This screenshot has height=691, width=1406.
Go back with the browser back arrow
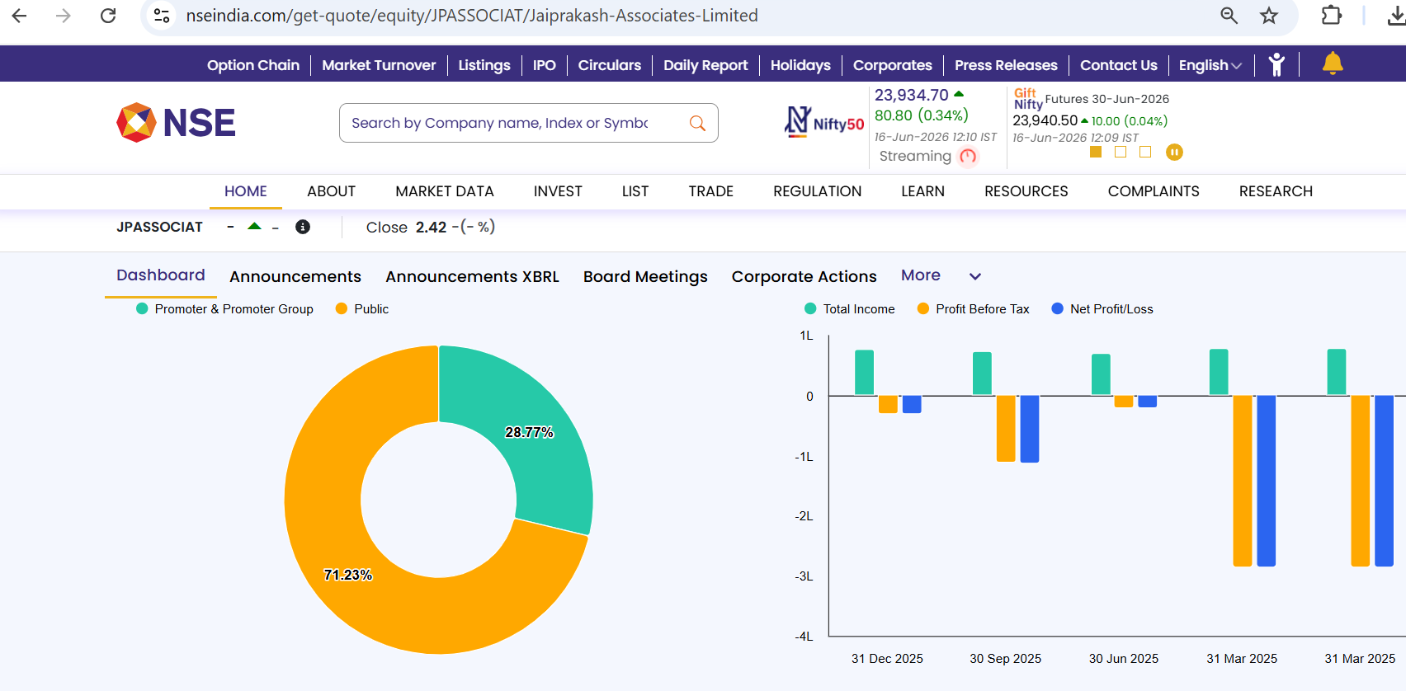(x=20, y=16)
